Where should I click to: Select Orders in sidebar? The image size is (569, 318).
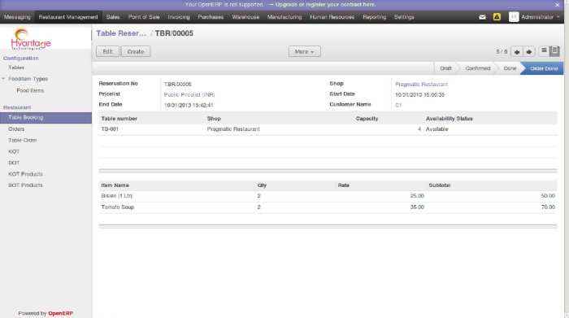tap(16, 129)
